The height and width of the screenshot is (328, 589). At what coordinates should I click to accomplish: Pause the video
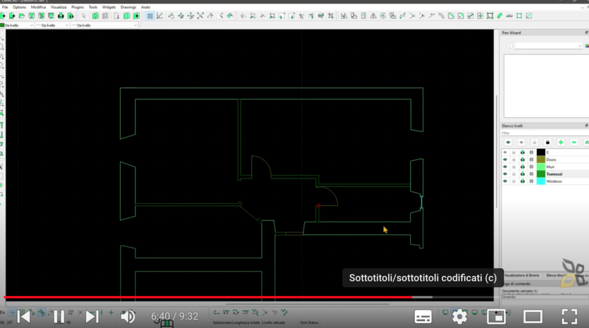click(59, 317)
